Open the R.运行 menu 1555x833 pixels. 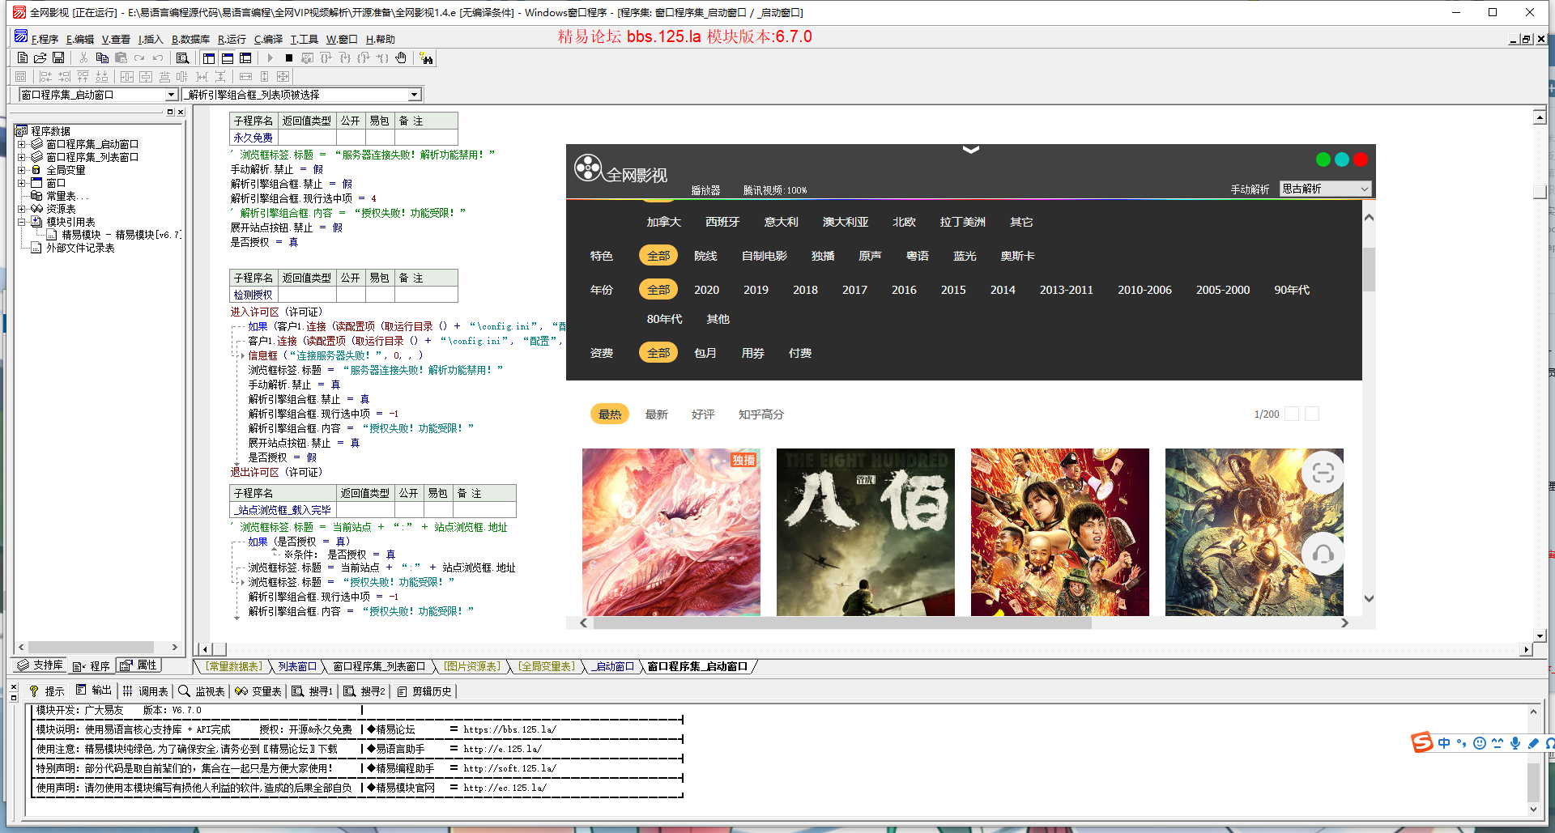(x=232, y=39)
